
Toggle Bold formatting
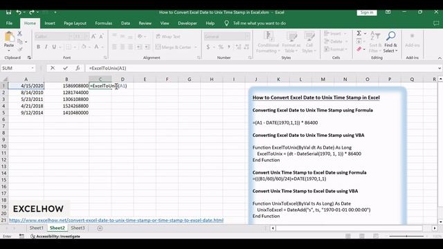[x=38, y=47]
